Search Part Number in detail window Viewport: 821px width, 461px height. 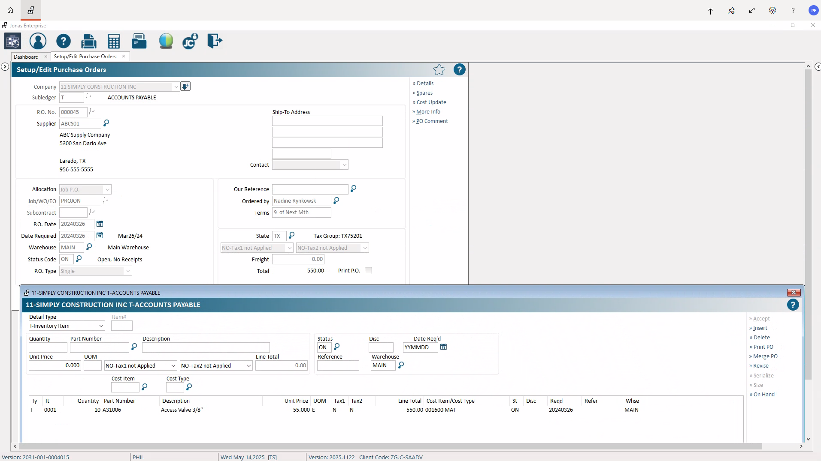tap(134, 347)
